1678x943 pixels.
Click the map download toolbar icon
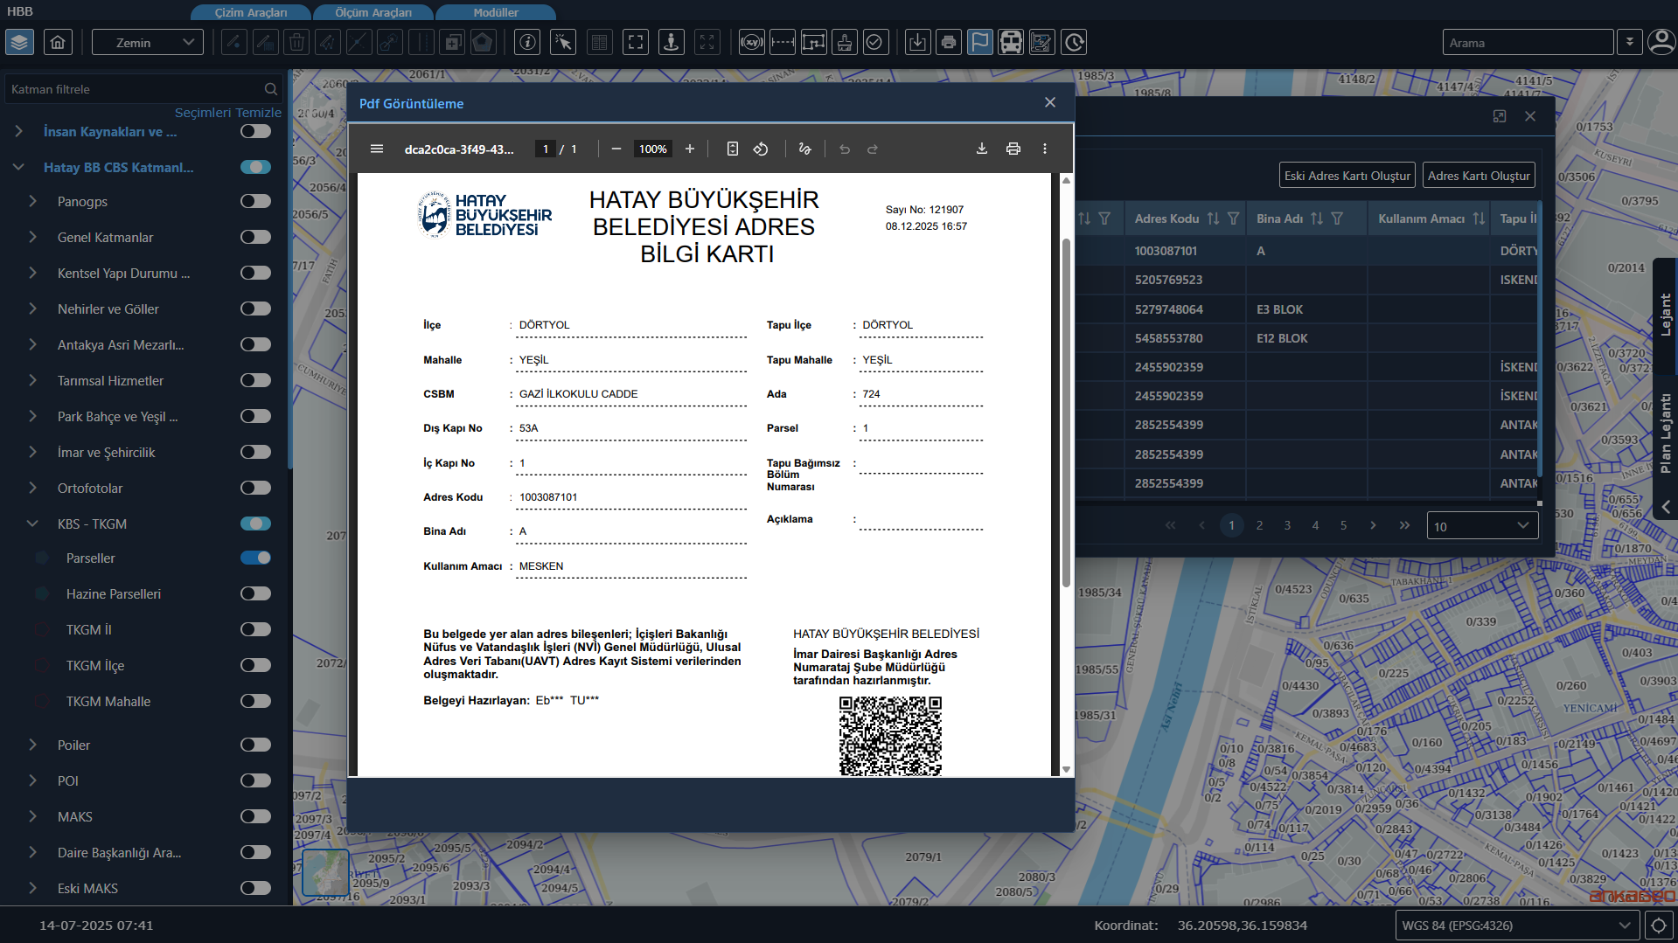click(x=917, y=42)
